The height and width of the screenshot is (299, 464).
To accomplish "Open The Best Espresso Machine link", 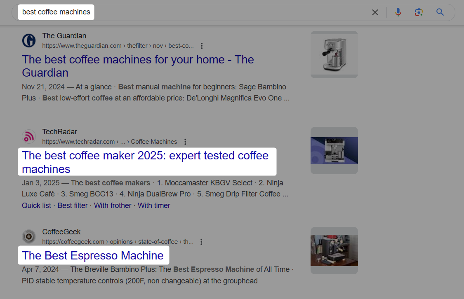I will coord(93,256).
